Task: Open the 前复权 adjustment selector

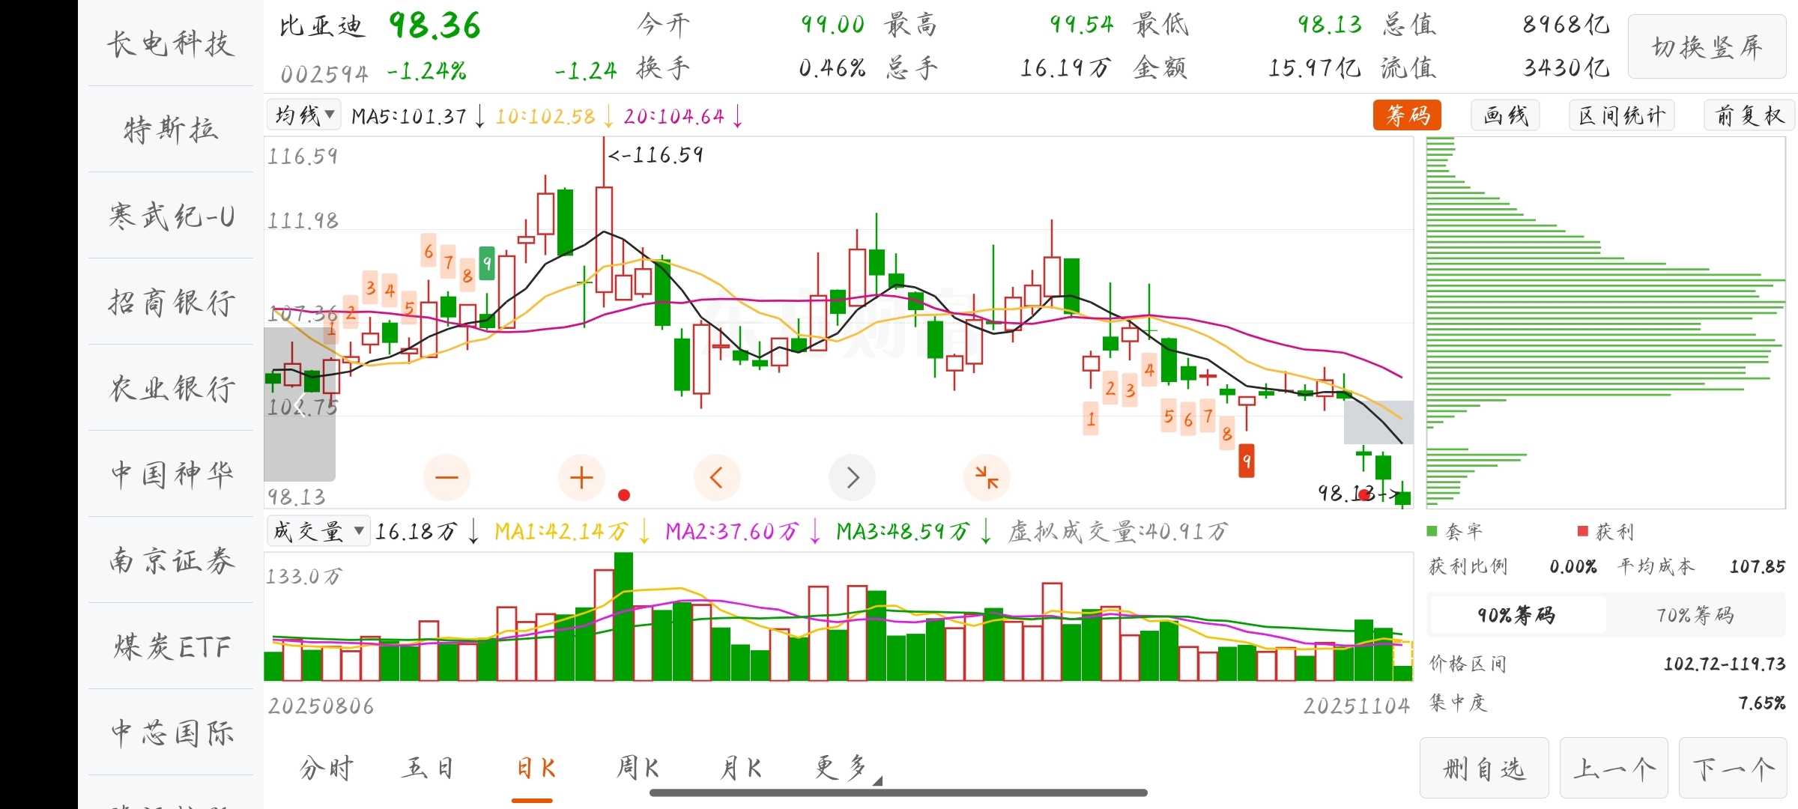Action: point(1749,115)
